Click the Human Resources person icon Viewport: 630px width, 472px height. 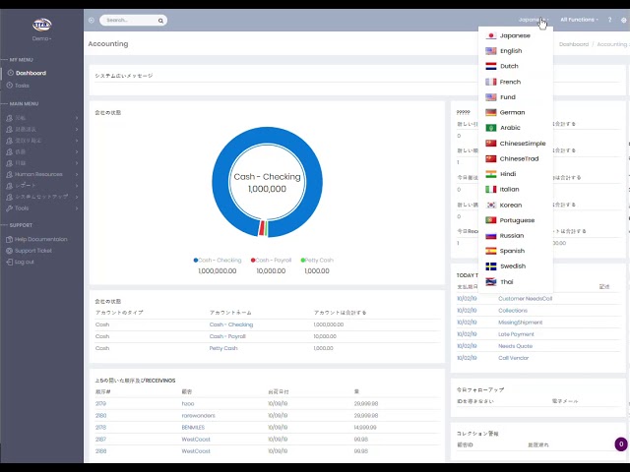point(9,174)
